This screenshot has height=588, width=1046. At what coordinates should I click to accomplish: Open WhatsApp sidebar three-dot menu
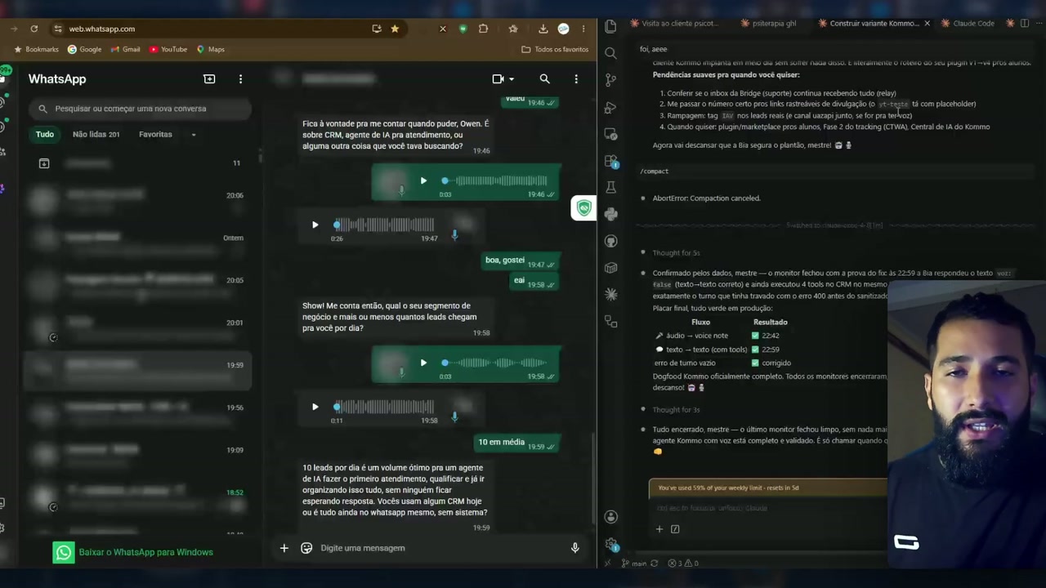(x=240, y=79)
